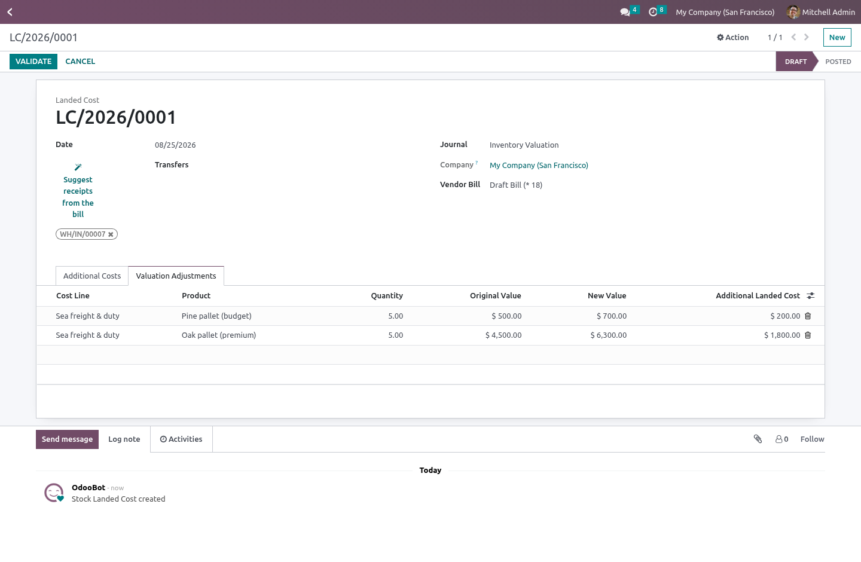Click the Draft status stage

[796, 62]
